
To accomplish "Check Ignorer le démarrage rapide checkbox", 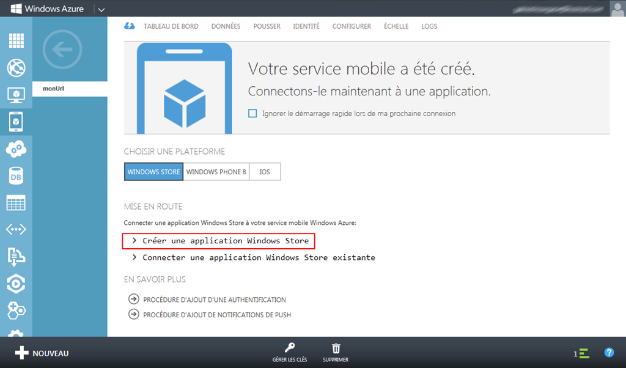I will [252, 113].
